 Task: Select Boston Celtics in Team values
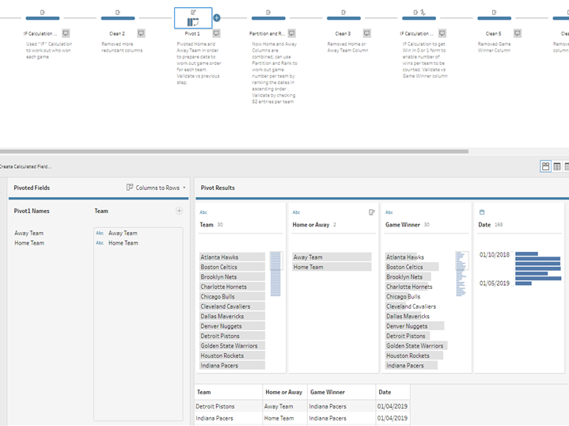[232, 267]
